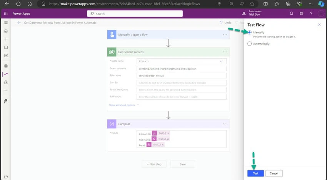Reload the page with the refresh icon
The image size is (327, 180).
(18, 4)
